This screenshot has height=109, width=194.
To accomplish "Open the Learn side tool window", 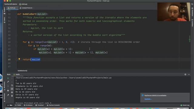I will click(5, 20).
